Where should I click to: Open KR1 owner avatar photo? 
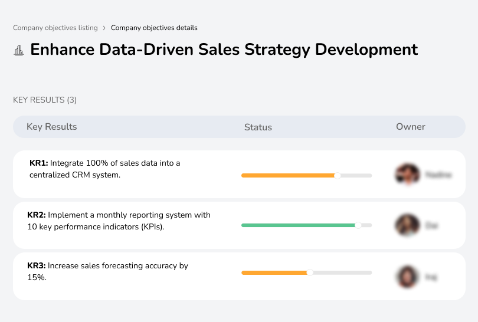tap(408, 174)
